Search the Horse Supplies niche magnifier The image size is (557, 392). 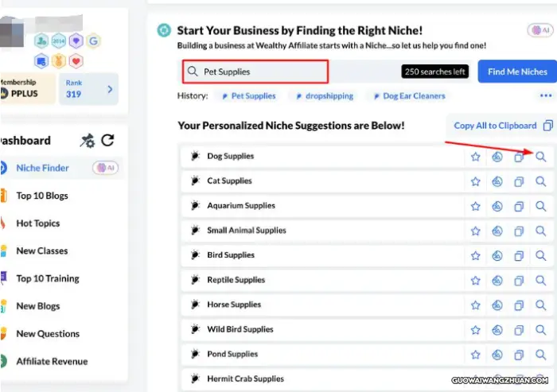pos(540,305)
